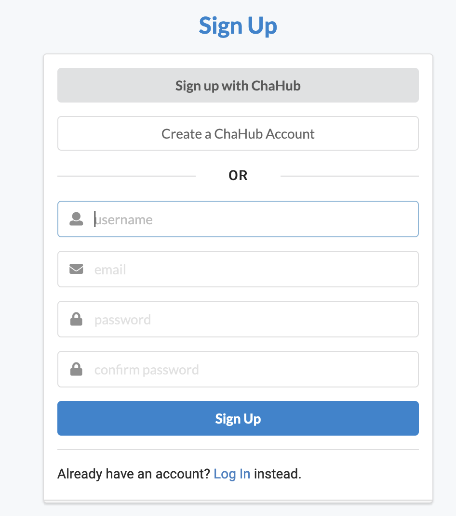Click inside the confirm password field
Screen dimensions: 456x516
(x=217, y=369)
